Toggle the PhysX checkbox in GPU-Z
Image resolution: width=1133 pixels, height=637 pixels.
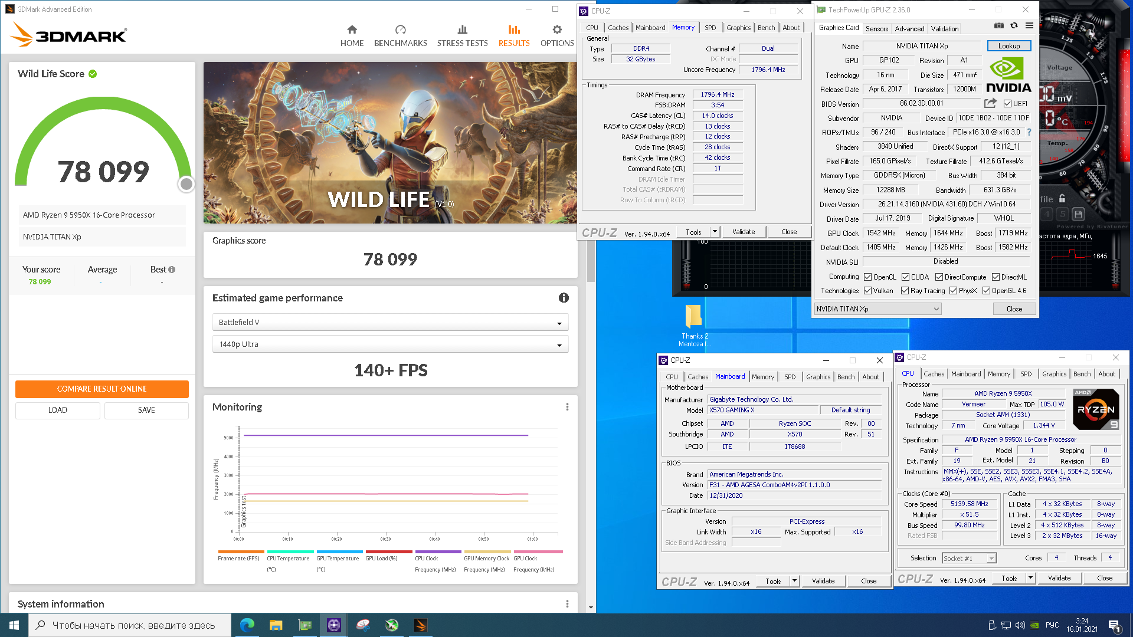point(953,291)
